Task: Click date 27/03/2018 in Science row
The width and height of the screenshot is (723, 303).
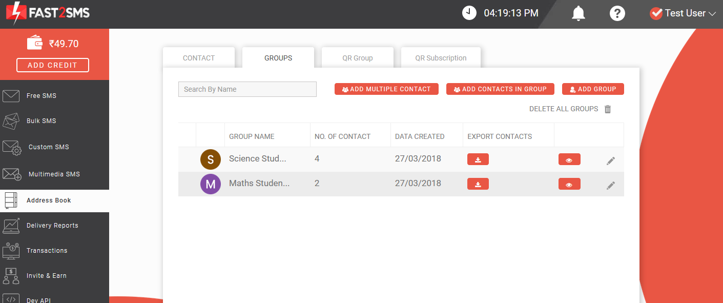Action: [x=418, y=159]
